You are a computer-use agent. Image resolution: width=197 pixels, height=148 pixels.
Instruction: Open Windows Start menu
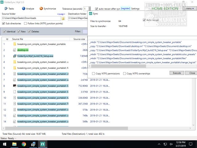[x=5, y=144]
